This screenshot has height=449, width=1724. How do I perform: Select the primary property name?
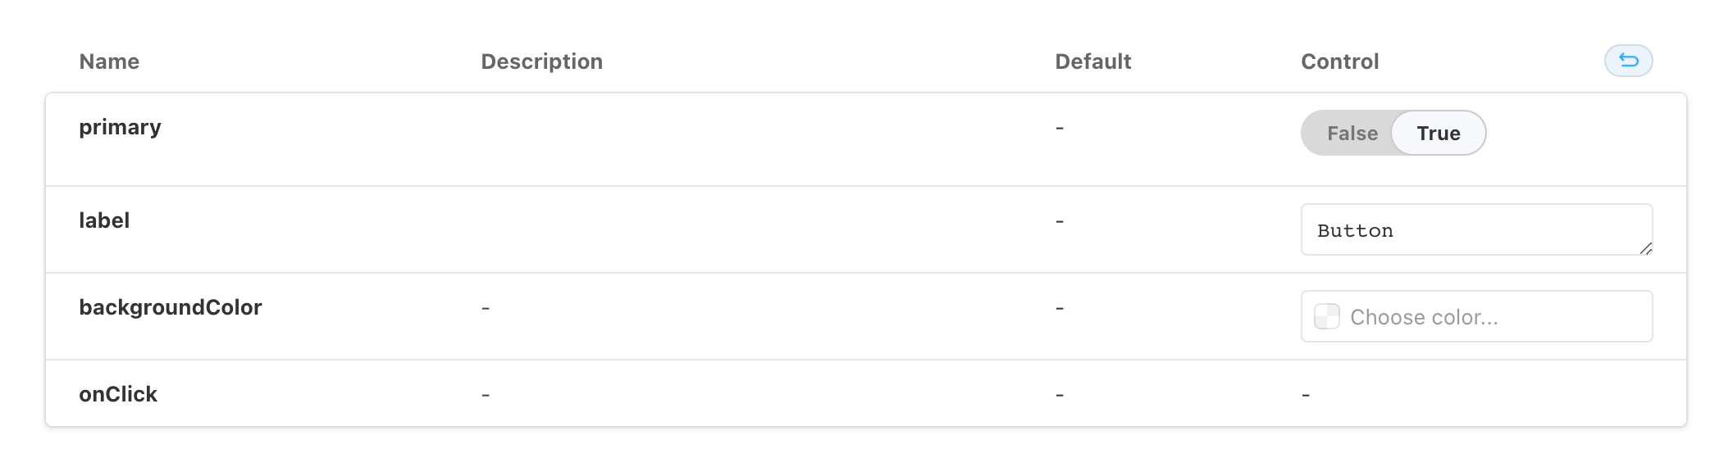tap(120, 128)
